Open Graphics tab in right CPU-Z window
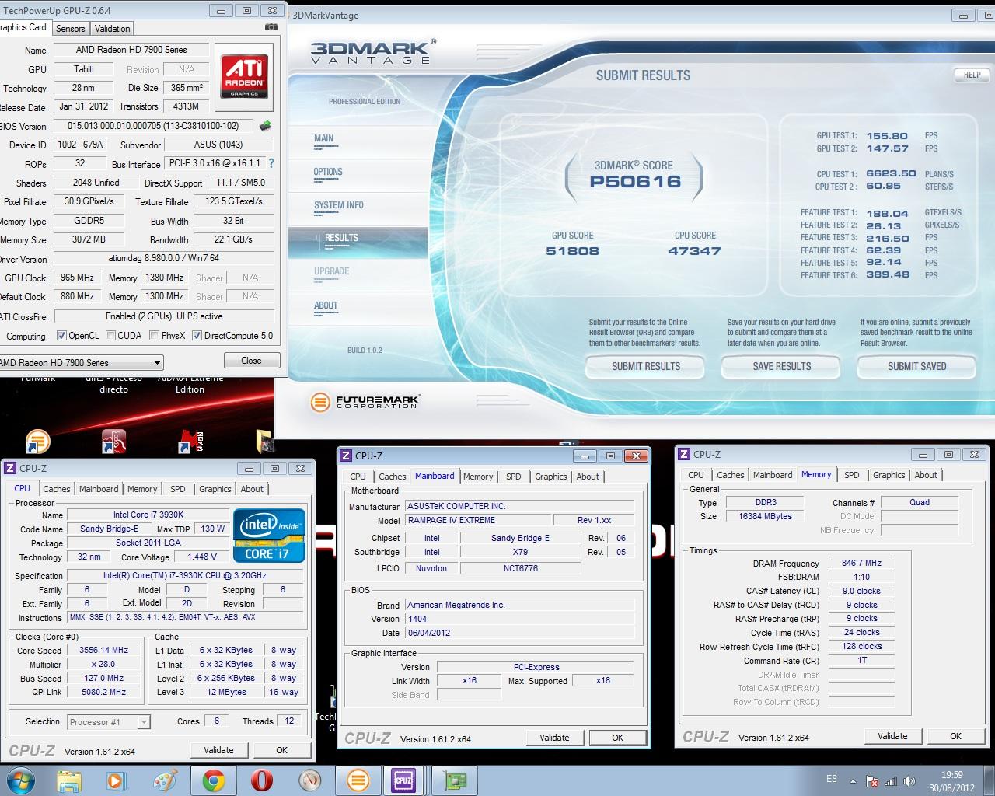Screen dimensions: 995x796 click(x=889, y=475)
